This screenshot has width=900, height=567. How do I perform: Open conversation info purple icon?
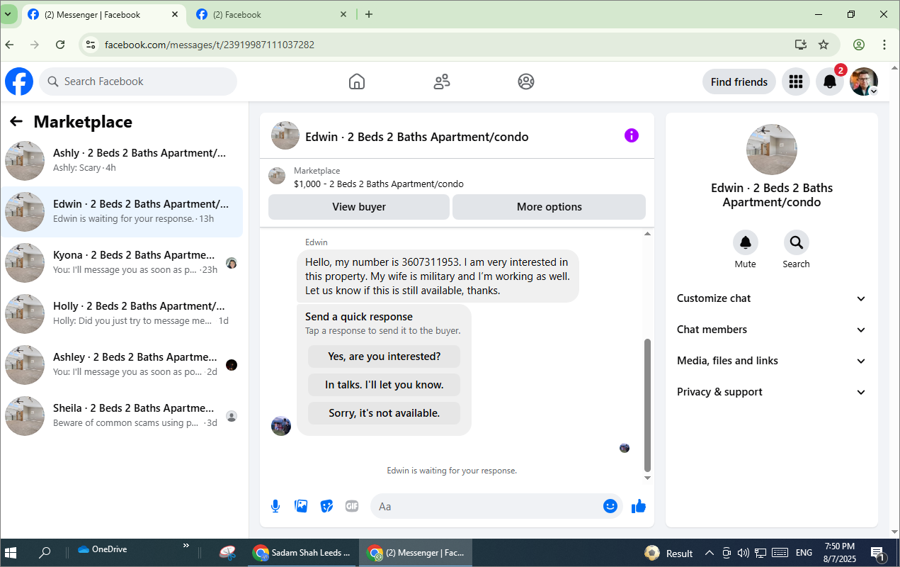click(632, 135)
